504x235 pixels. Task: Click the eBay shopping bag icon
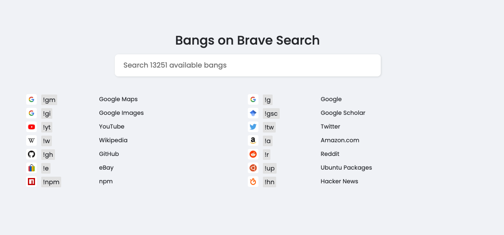[31, 168]
